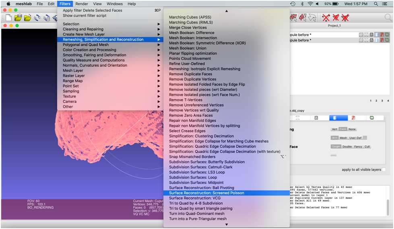The width and height of the screenshot is (394, 229).
Task: Click the User-Def color swatch box
Action: tap(365, 138)
